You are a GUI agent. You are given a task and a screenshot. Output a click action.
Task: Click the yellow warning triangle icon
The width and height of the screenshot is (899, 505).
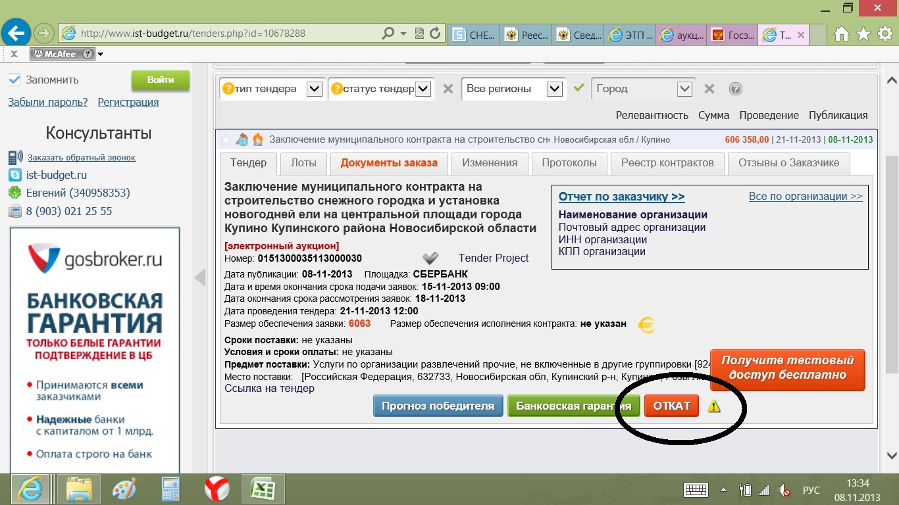714,406
